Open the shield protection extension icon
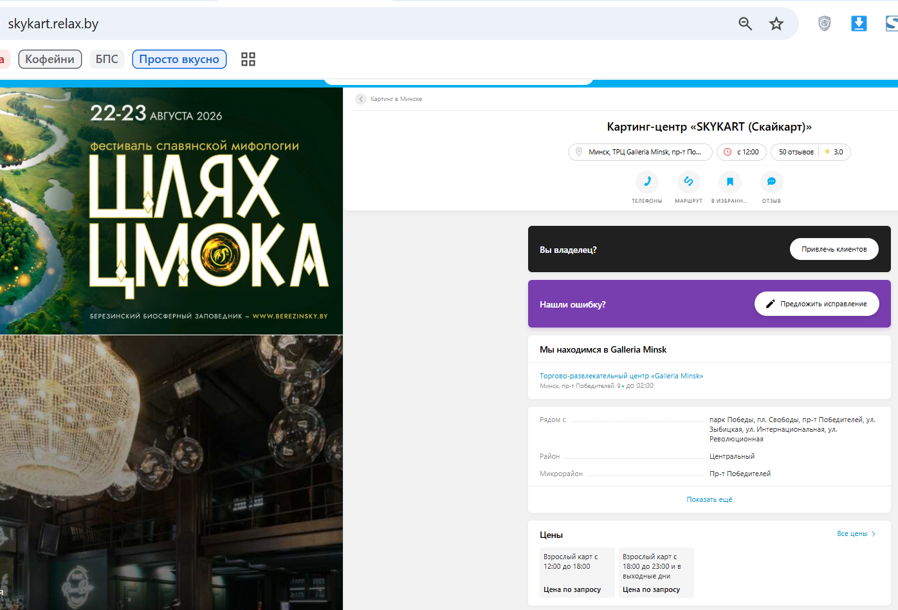 (x=824, y=24)
